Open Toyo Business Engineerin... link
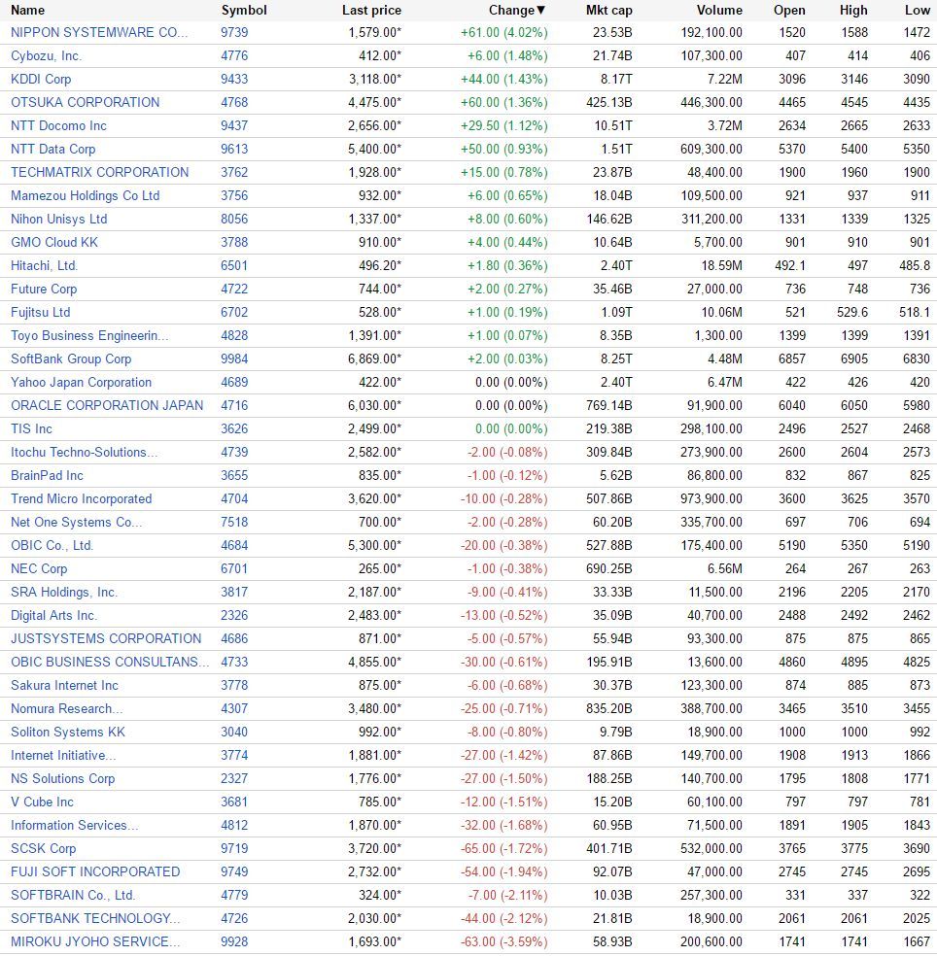The width and height of the screenshot is (937, 956). coord(89,335)
